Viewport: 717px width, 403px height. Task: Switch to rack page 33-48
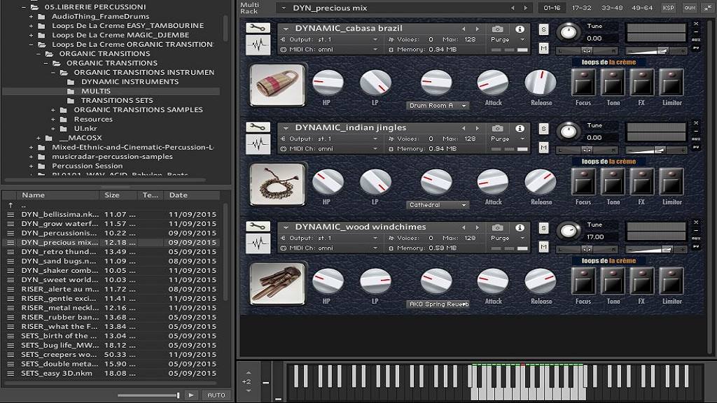tap(611, 8)
